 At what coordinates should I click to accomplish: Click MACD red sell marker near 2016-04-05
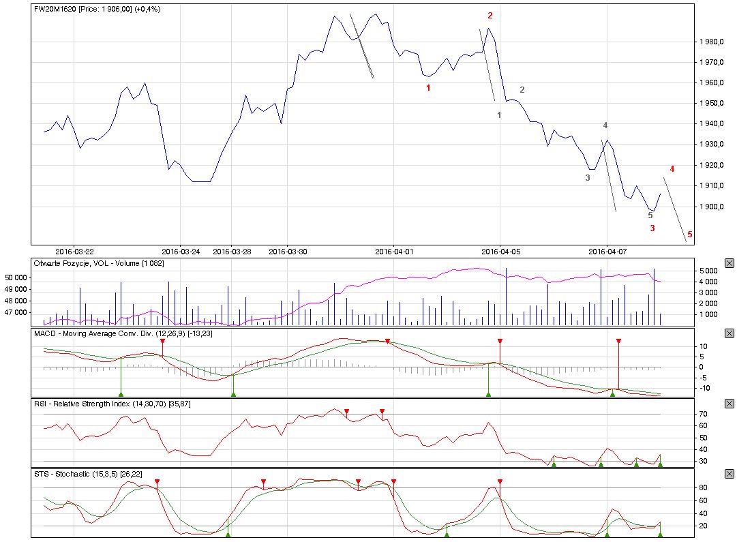(x=500, y=341)
